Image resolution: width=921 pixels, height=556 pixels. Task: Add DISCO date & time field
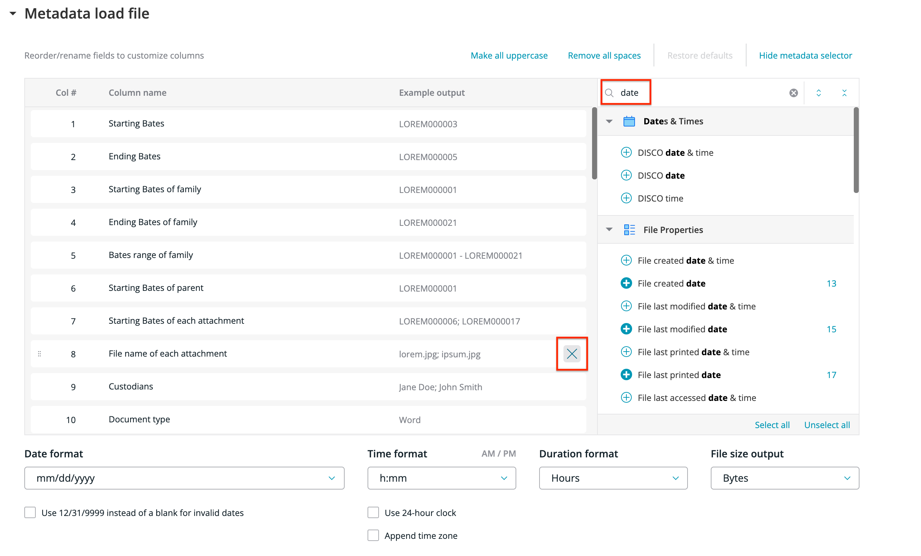pos(626,153)
